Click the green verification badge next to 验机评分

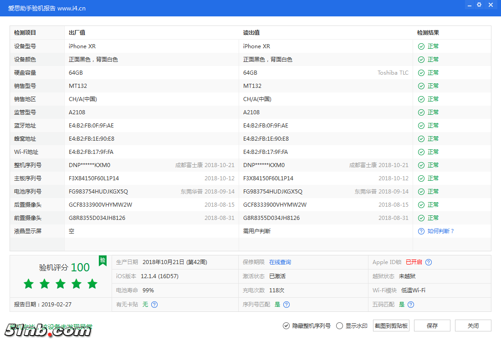click(102, 261)
